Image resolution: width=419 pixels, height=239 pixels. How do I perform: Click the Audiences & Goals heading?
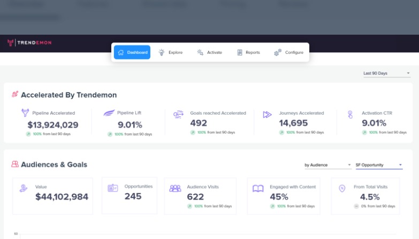54,164
